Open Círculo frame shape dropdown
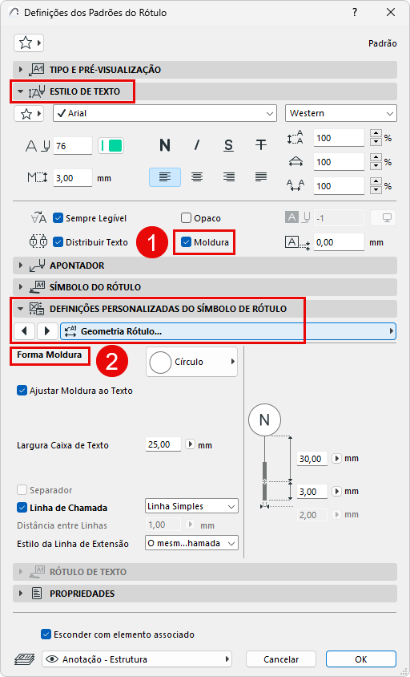Viewport: 410px width, 677px height. click(x=192, y=362)
